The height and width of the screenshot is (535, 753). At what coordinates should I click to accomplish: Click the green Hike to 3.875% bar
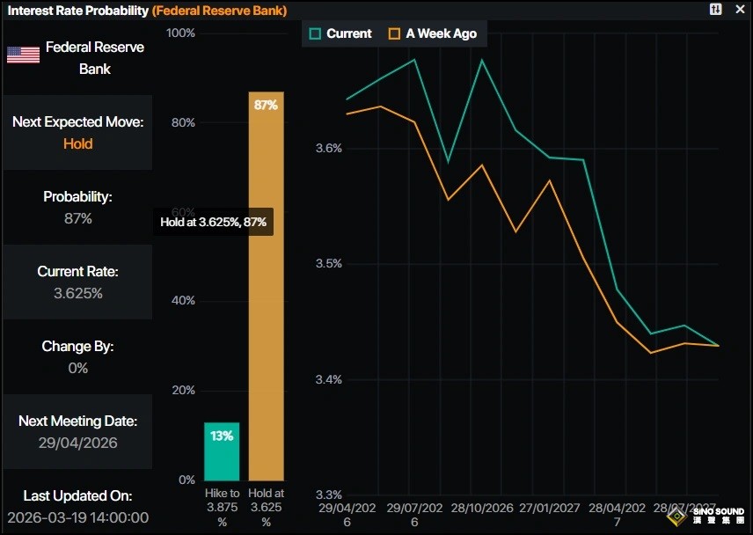coord(222,451)
